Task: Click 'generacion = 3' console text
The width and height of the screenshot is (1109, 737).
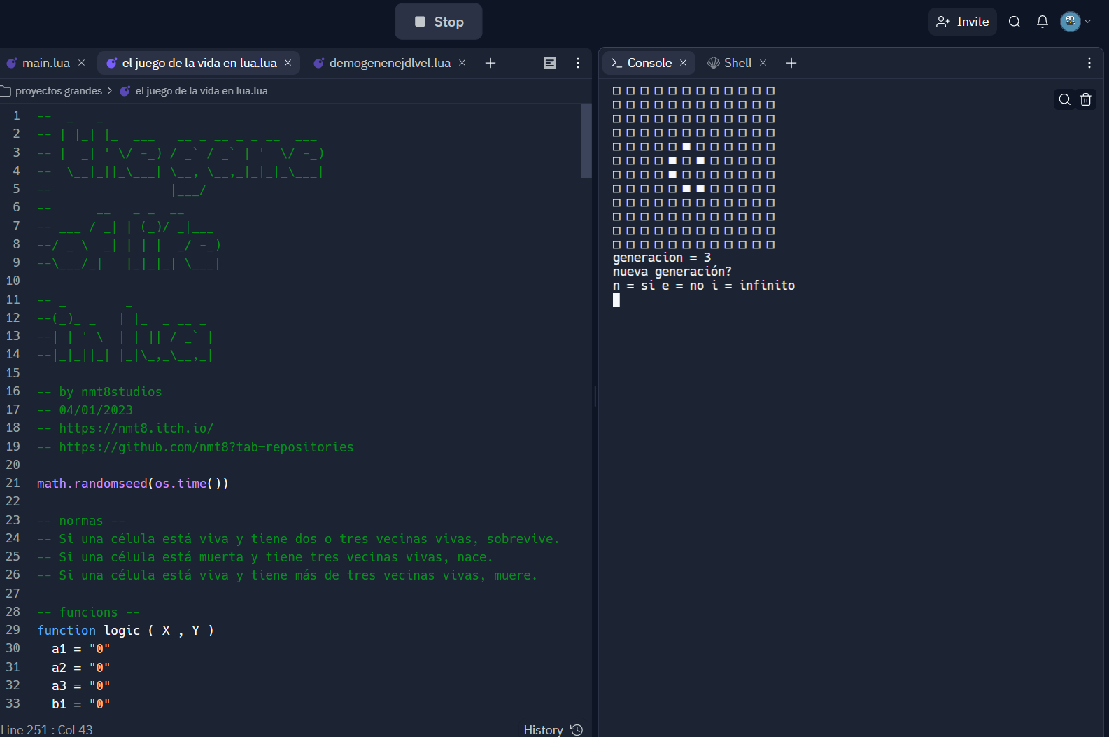Action: (662, 258)
